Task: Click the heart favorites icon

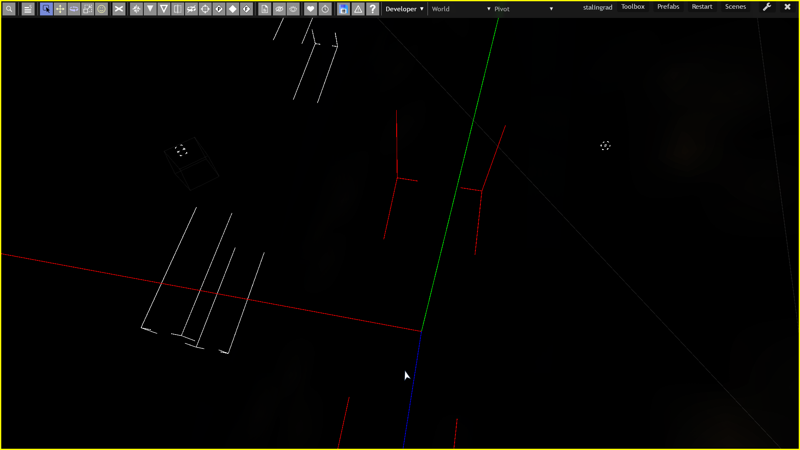Action: tap(310, 9)
